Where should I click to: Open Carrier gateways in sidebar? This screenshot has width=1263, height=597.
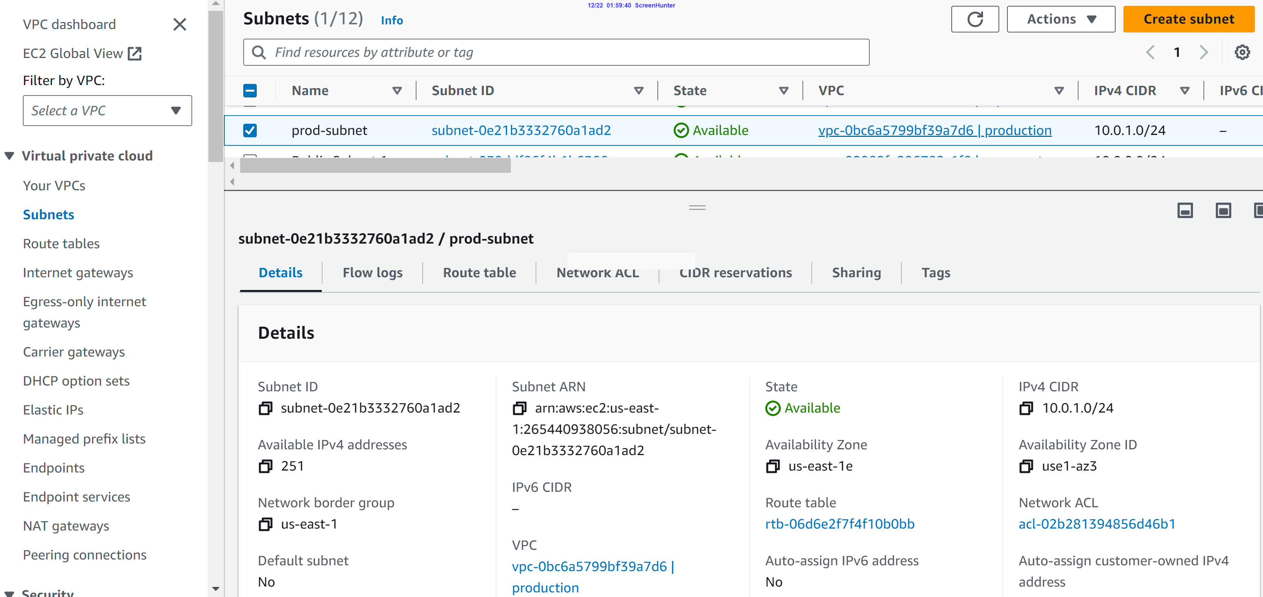[x=73, y=352]
